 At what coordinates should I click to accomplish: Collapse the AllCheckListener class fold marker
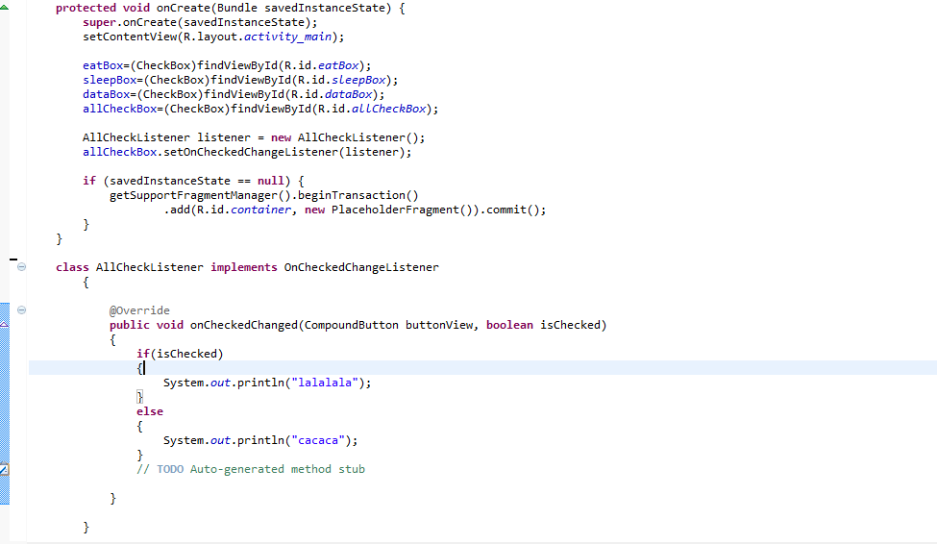click(21, 267)
